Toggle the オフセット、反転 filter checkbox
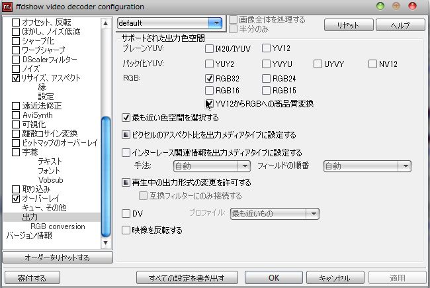Image resolution: width=430 pixels, height=288 pixels. pyautogui.click(x=16, y=23)
